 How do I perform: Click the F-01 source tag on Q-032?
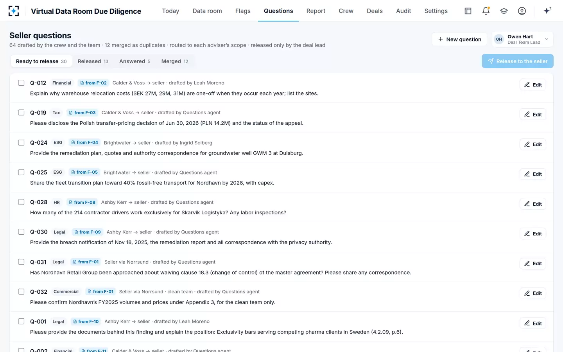(101, 291)
